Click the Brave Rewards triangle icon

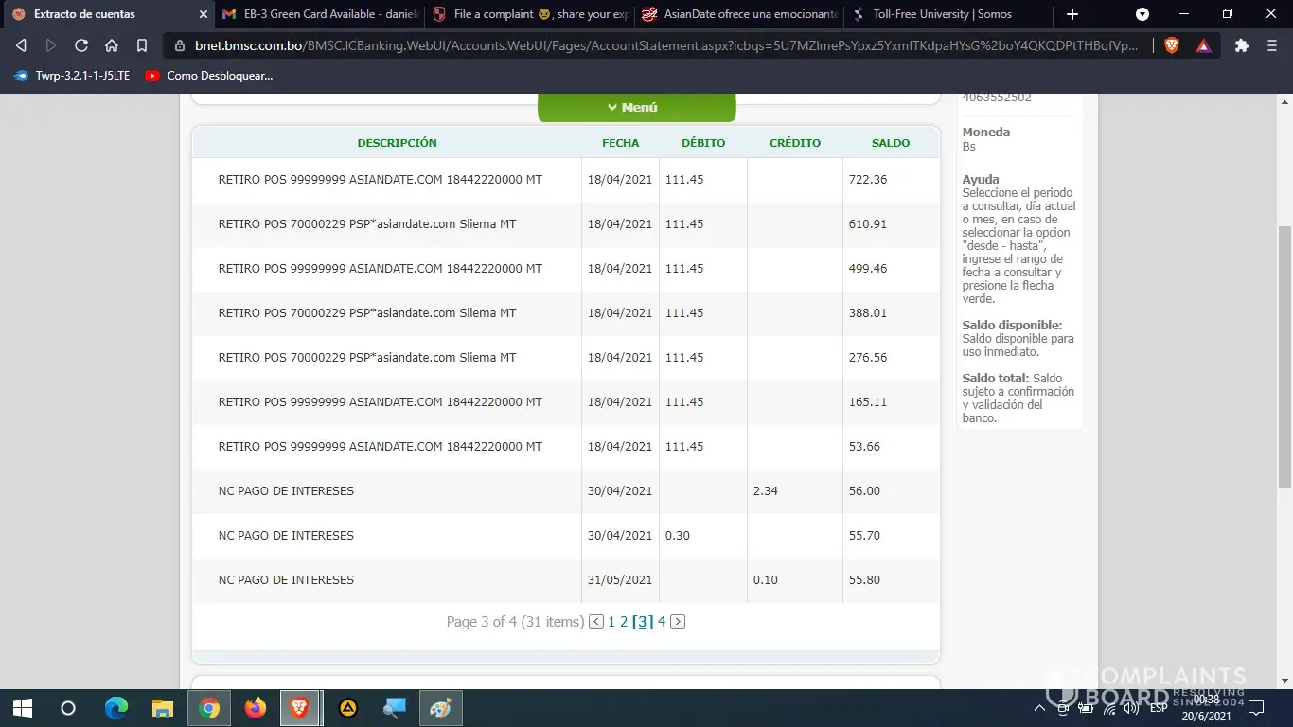coord(1203,45)
